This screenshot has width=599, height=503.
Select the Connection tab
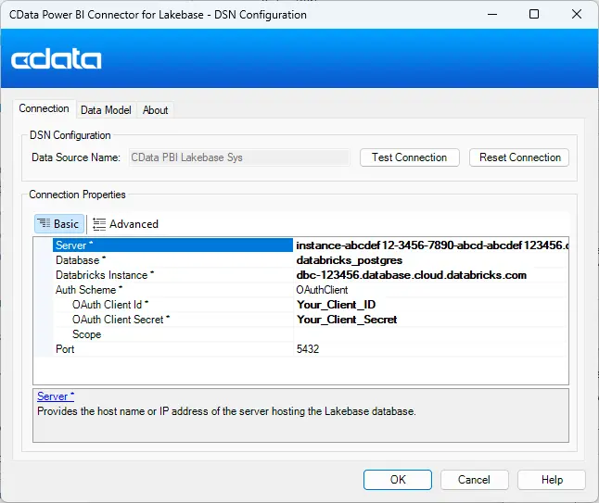point(45,109)
